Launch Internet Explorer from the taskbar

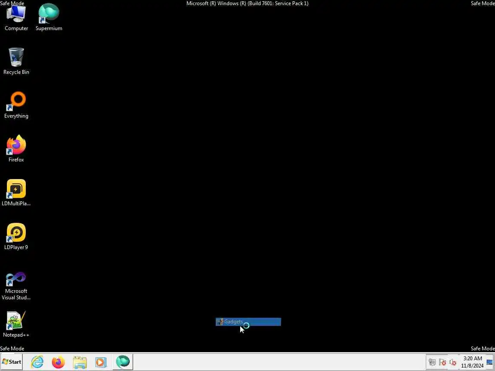click(x=37, y=362)
